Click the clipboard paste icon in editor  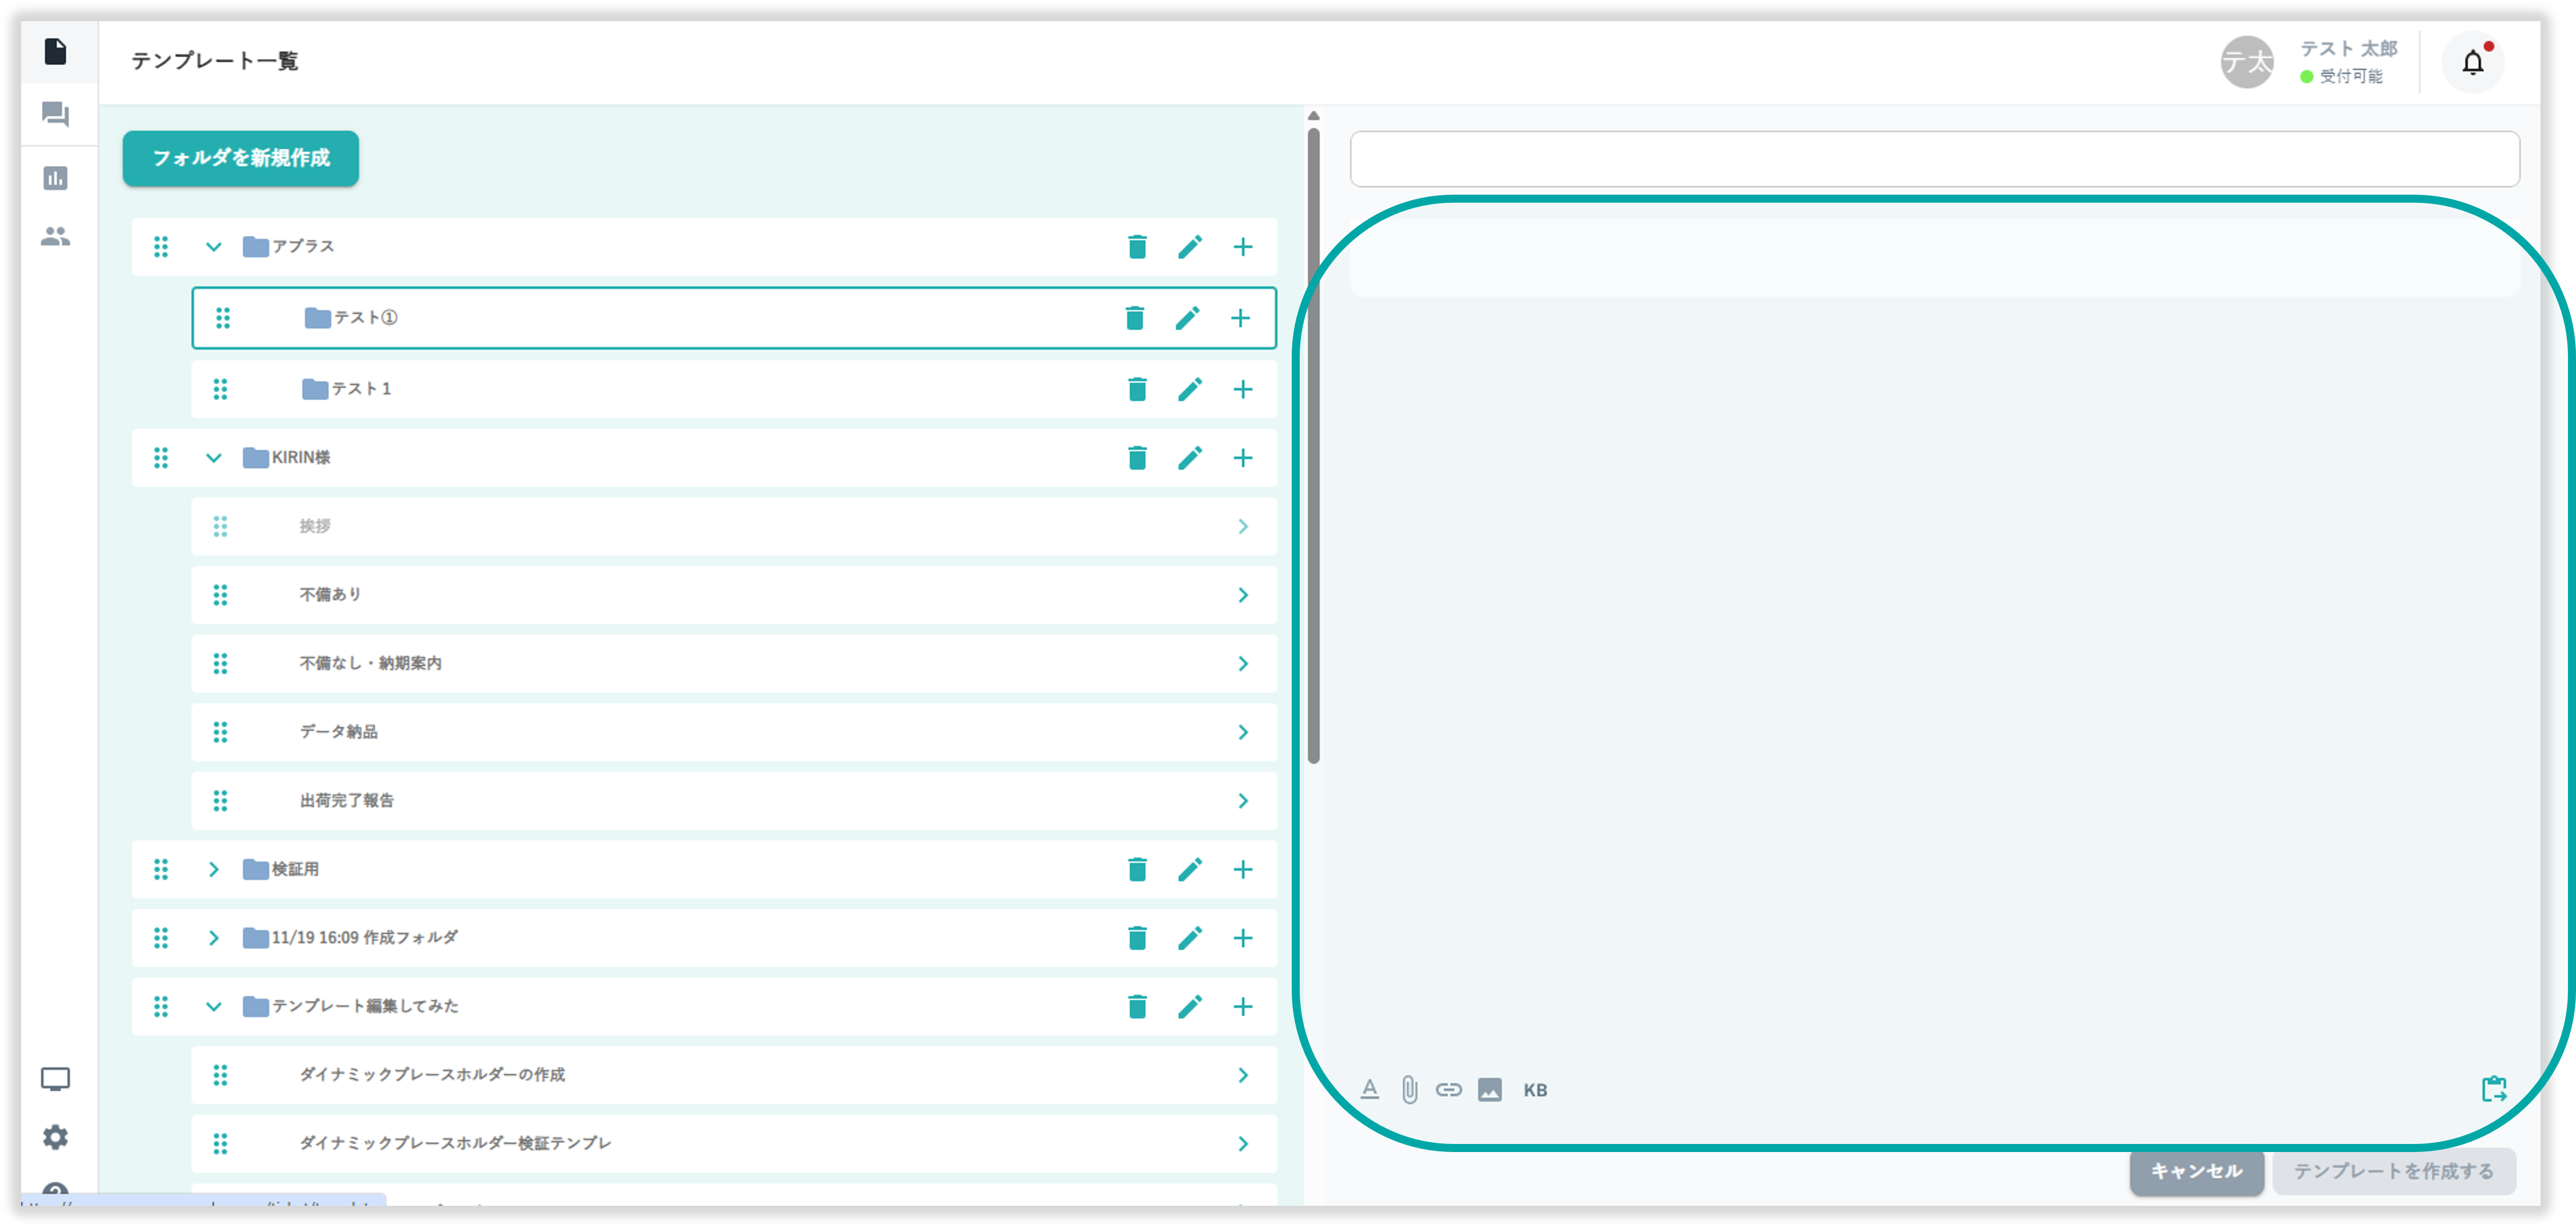click(2494, 1089)
